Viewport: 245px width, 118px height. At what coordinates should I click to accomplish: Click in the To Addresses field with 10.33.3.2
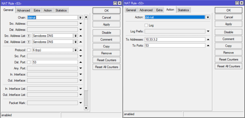pos(175,39)
